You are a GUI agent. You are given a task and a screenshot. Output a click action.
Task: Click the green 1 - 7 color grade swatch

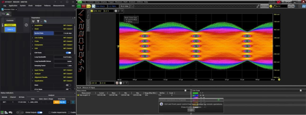click(x=196, y=93)
